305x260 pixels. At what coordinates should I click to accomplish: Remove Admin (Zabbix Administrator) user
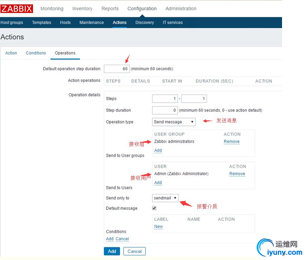pos(237,174)
